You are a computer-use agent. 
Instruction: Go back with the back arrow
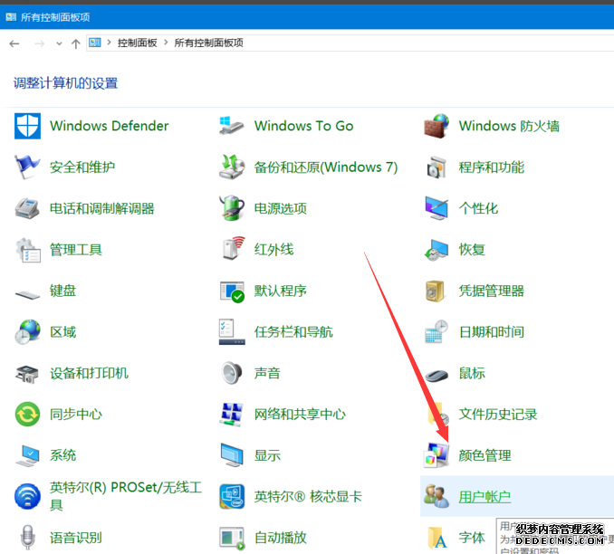coord(14,43)
